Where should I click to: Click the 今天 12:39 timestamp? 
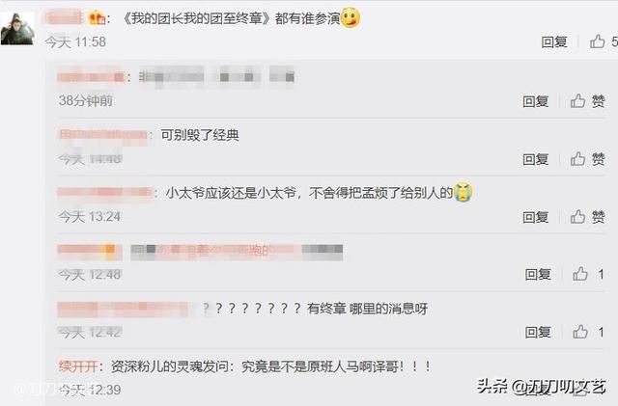point(90,390)
